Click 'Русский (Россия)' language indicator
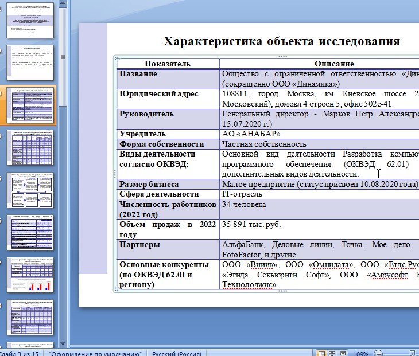The height and width of the screenshot is (356, 419). point(177,354)
